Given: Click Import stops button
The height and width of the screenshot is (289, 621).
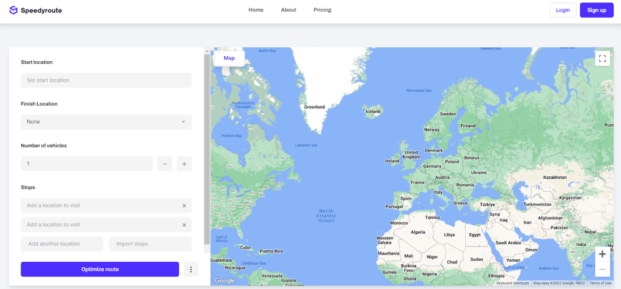Looking at the screenshot, I should click(x=150, y=244).
